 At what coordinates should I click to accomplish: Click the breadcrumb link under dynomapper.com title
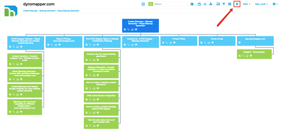pyautogui.click(x=51, y=11)
